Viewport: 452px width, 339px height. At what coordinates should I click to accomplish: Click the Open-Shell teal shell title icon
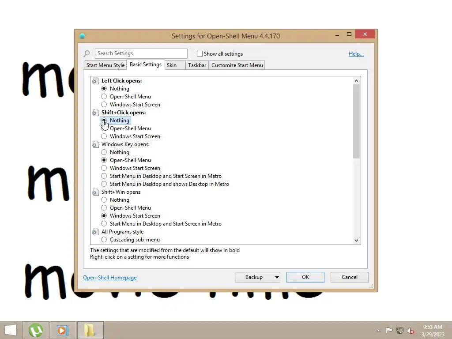(82, 36)
